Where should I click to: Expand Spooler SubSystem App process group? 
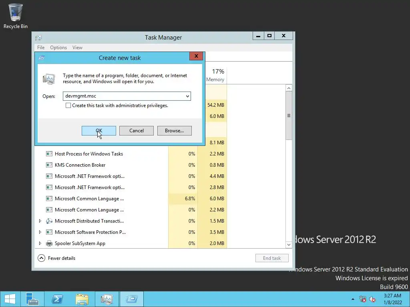[x=40, y=243]
